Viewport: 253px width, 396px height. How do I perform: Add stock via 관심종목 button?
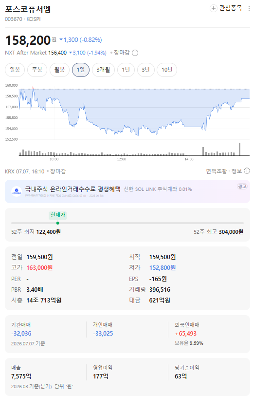[x=226, y=8]
